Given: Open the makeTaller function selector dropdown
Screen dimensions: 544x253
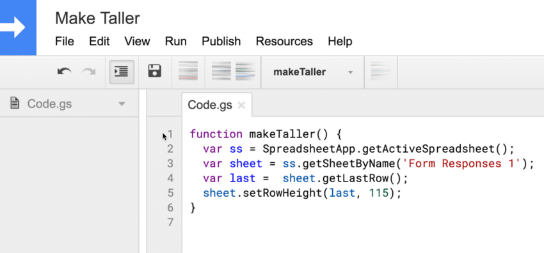Looking at the screenshot, I should coord(312,72).
